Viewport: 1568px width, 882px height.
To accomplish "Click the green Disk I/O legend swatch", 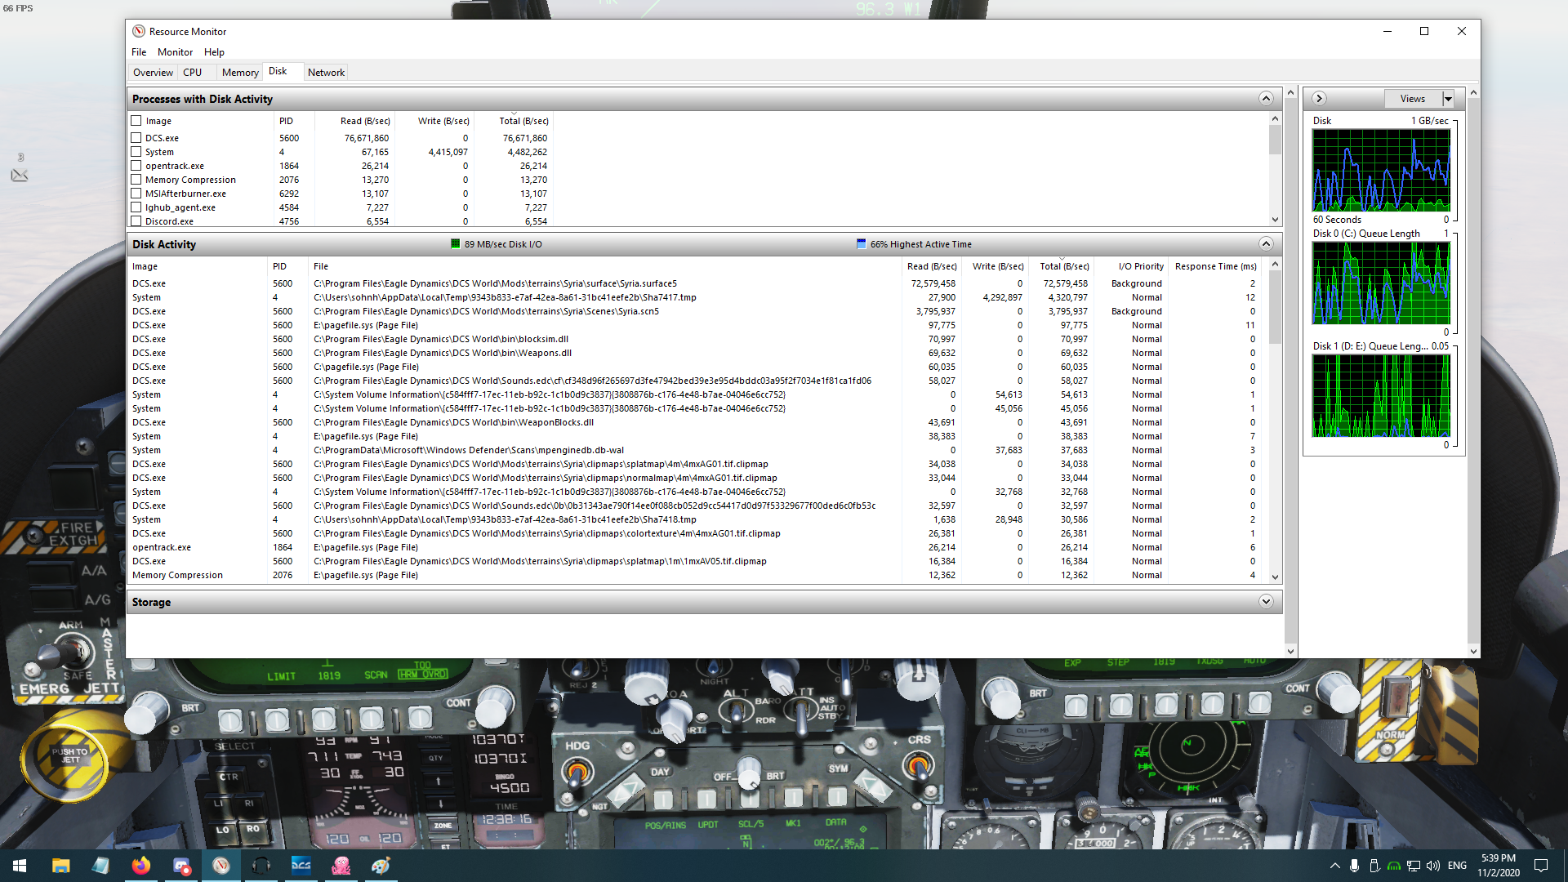I will pyautogui.click(x=456, y=244).
